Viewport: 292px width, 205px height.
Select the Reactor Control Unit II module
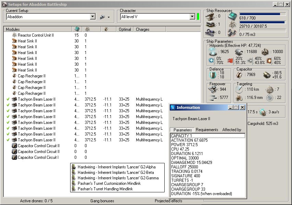pyautogui.click(x=36, y=35)
